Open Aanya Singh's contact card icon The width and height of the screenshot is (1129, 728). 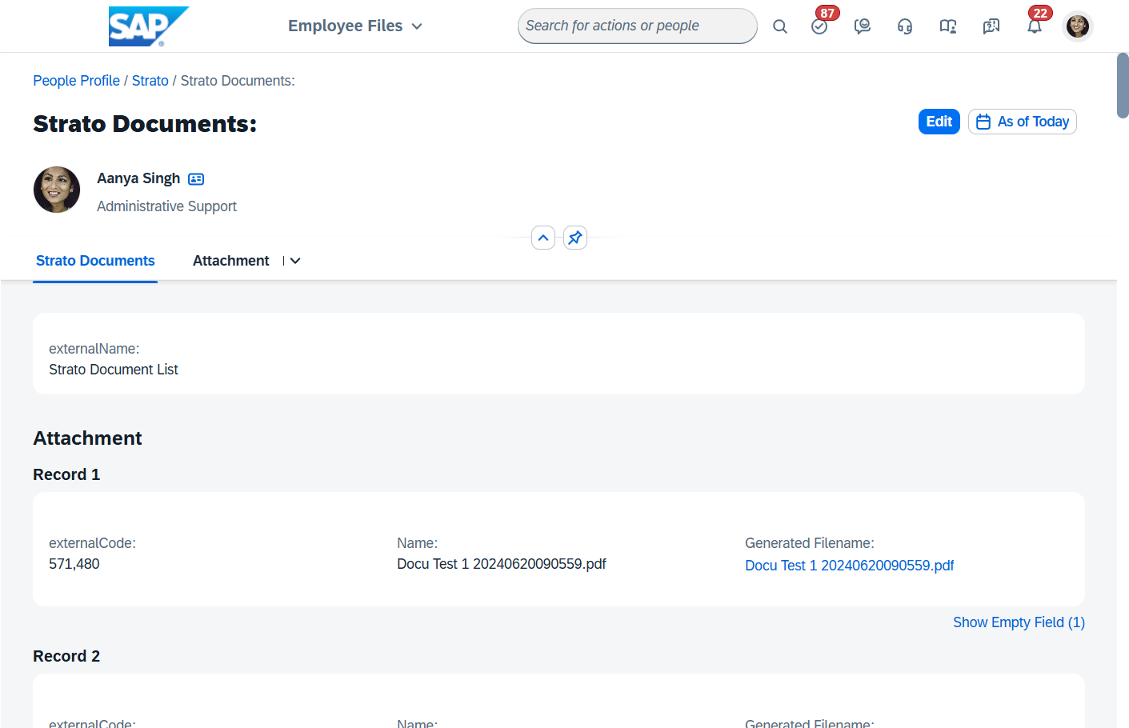[x=196, y=179]
